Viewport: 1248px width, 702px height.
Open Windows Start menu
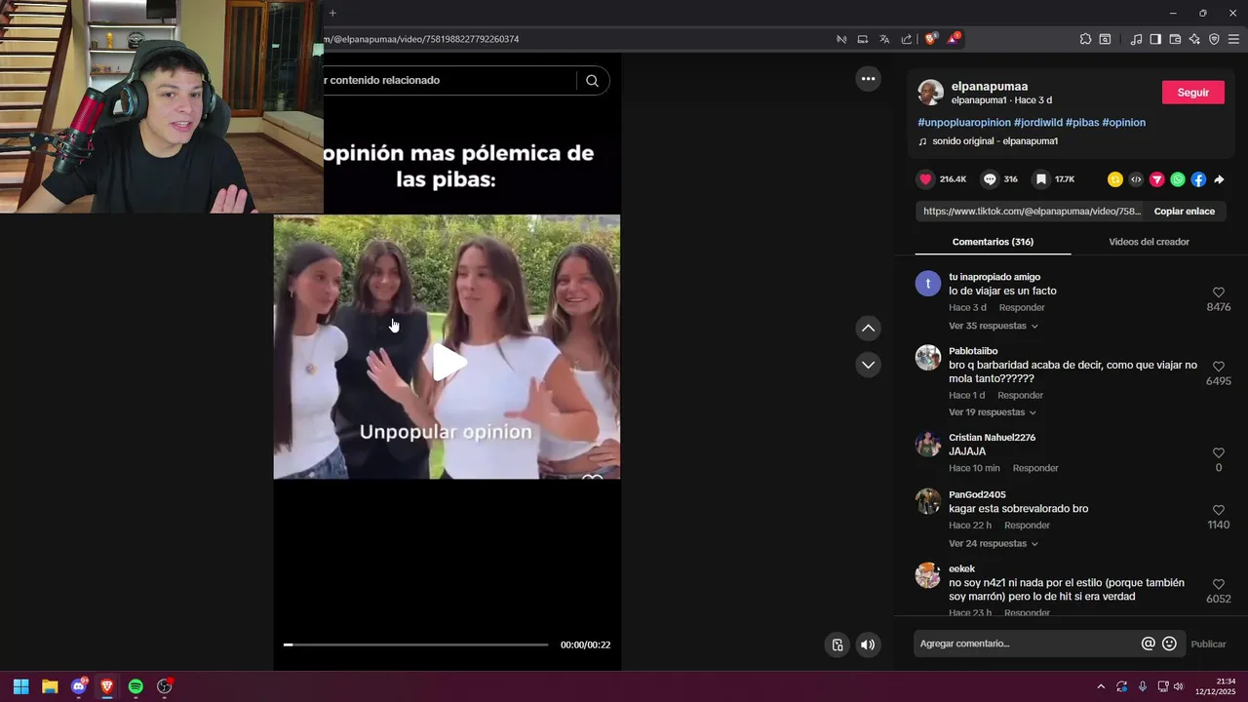click(x=20, y=686)
